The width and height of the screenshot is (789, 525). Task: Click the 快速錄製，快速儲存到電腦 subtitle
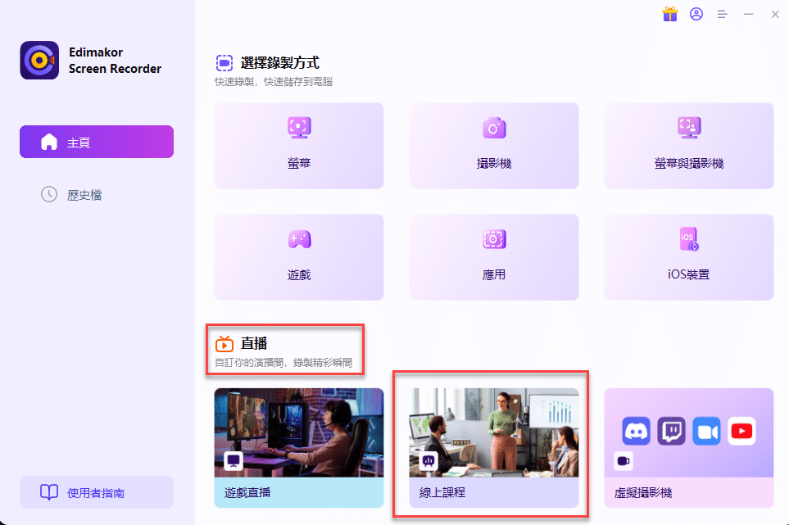(x=274, y=81)
